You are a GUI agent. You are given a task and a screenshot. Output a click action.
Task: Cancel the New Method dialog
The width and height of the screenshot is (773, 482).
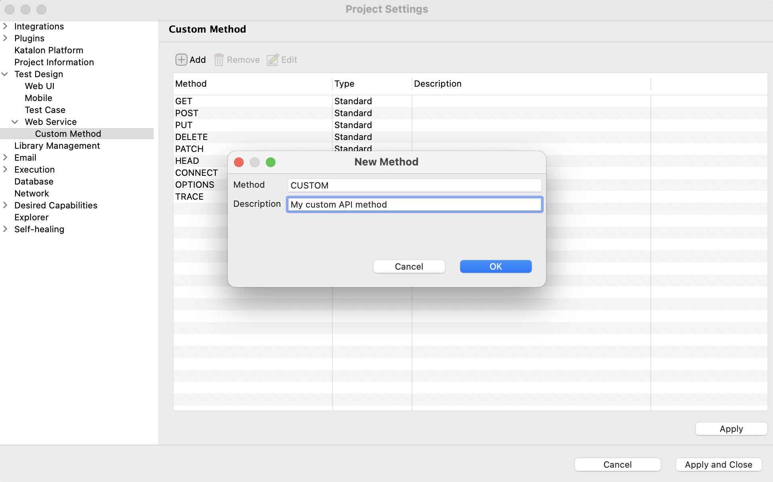pyautogui.click(x=409, y=266)
